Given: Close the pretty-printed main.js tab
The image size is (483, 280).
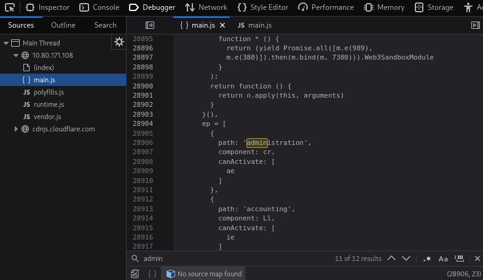Looking at the screenshot, I should pos(222,25).
